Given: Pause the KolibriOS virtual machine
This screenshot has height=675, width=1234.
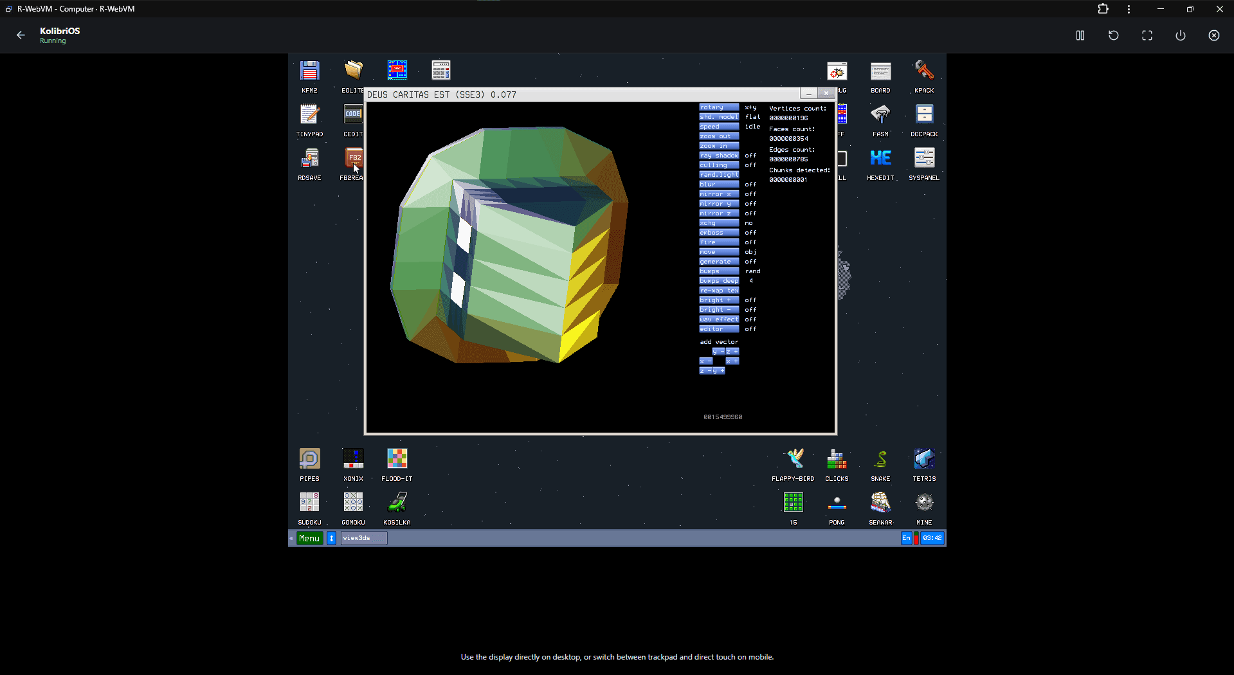Looking at the screenshot, I should (x=1080, y=35).
